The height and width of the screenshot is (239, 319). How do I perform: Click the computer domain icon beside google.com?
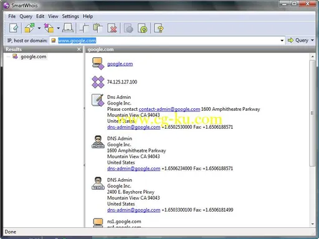98,63
